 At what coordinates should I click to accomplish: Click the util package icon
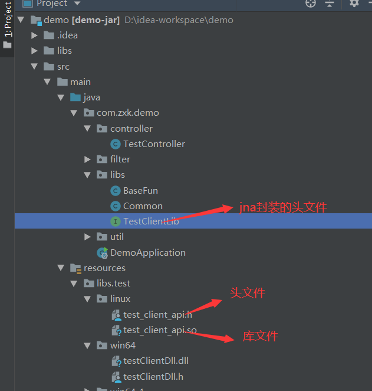(x=102, y=237)
